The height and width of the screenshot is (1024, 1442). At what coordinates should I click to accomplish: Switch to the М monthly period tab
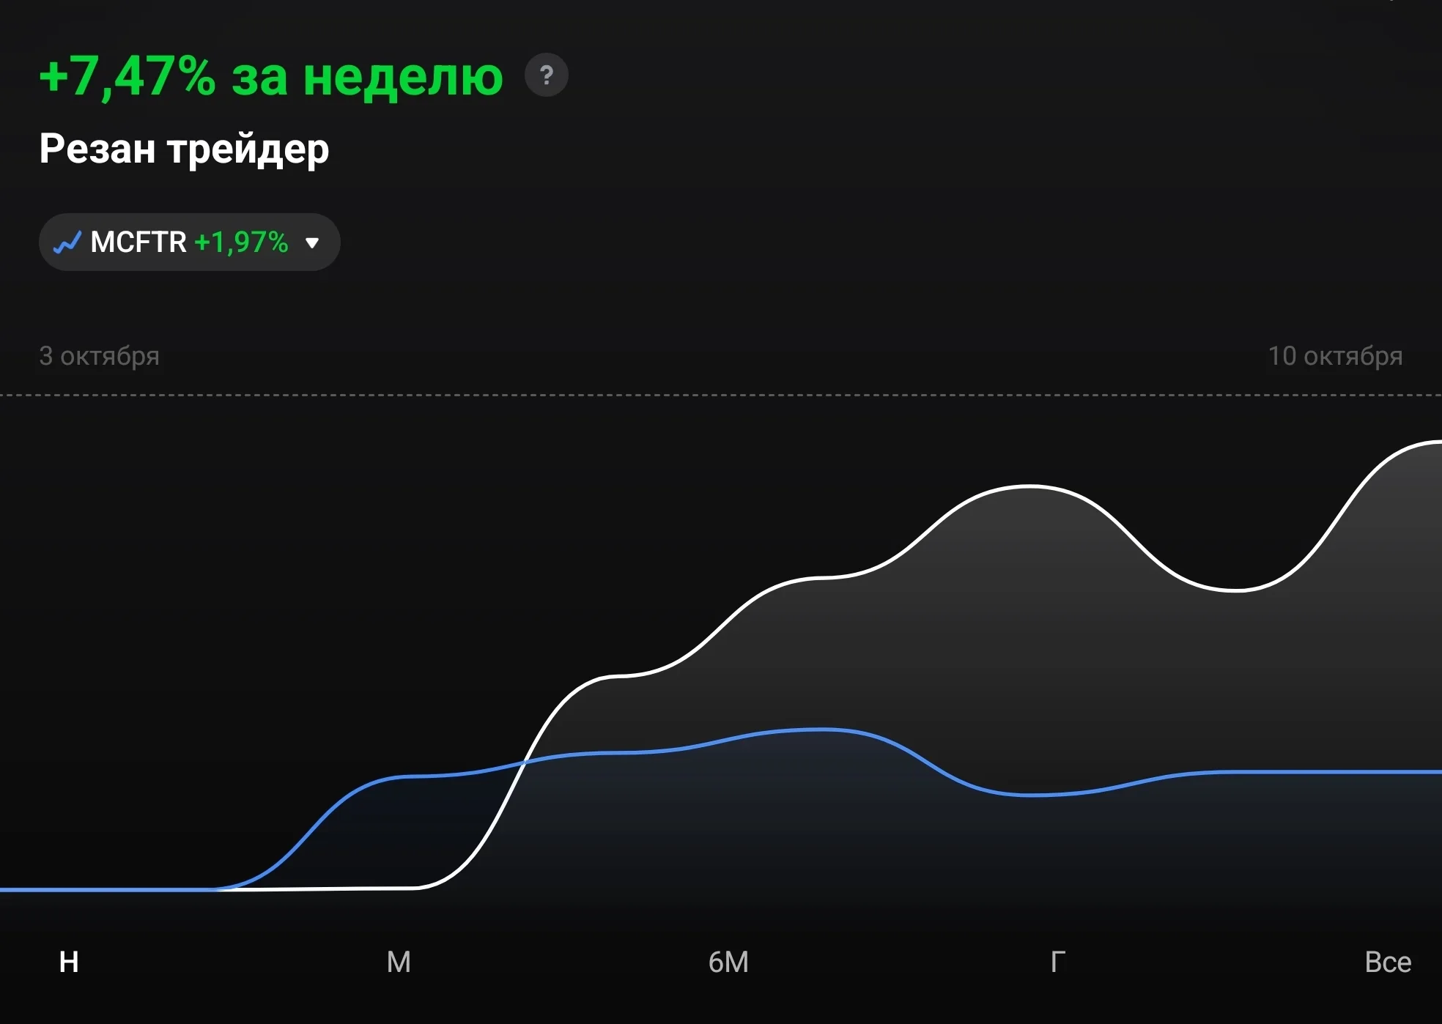pos(399,962)
